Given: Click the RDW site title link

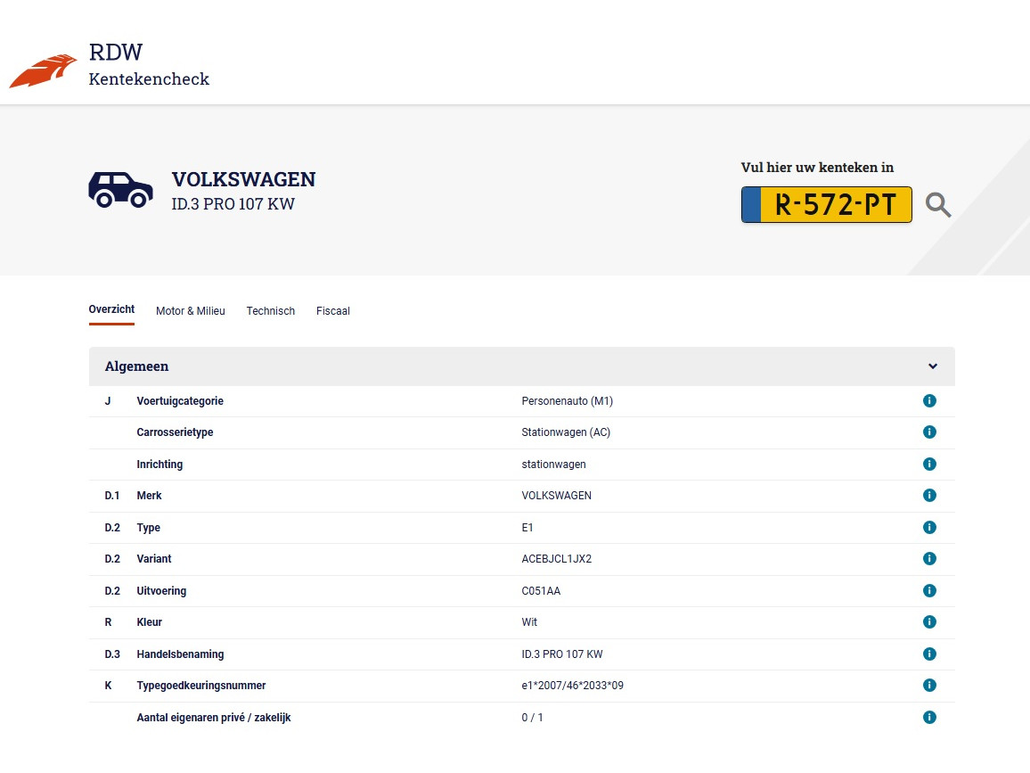Looking at the screenshot, I should (116, 52).
